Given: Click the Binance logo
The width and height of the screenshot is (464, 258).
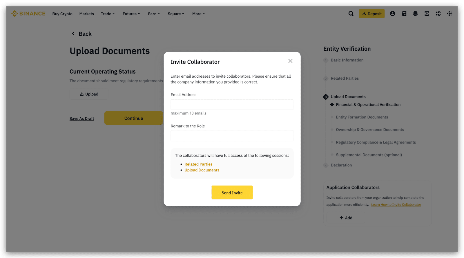Looking at the screenshot, I should point(28,14).
